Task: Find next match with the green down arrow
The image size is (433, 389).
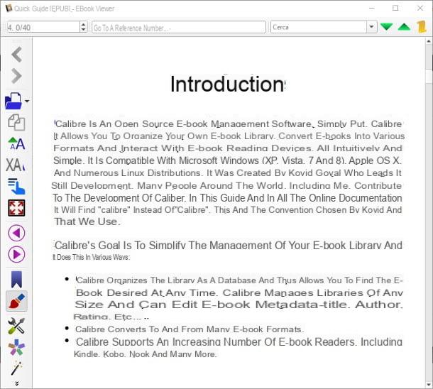Action: tap(387, 27)
